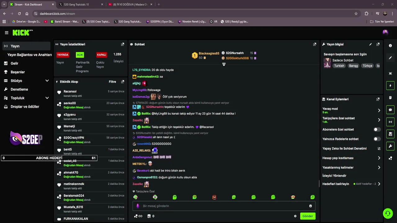Expand the Yavaş mod settings
This screenshot has height=223, width=397.
379,110
